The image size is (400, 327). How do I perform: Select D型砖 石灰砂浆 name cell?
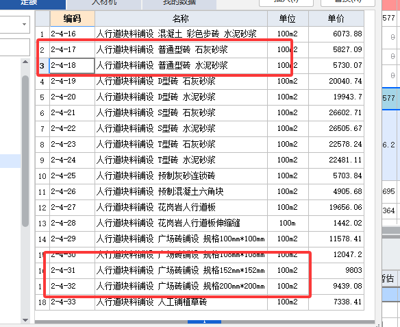[x=181, y=81]
